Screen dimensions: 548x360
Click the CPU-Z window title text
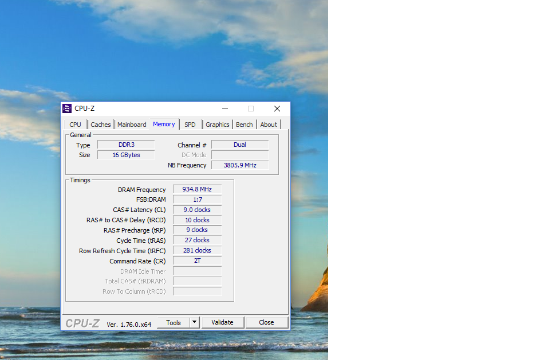tap(85, 109)
